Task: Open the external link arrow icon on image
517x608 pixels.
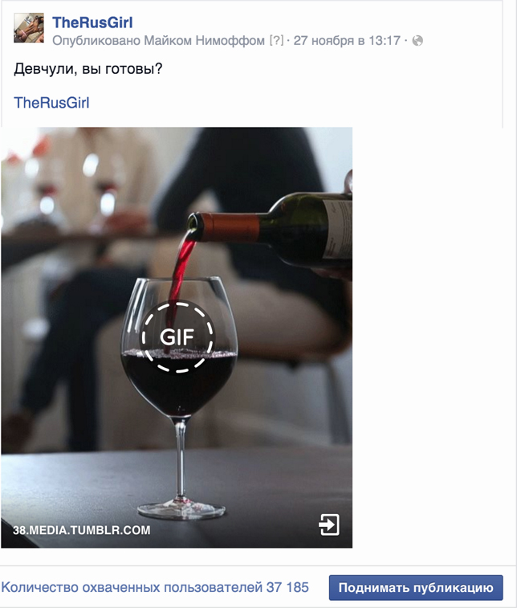Action: click(x=329, y=524)
